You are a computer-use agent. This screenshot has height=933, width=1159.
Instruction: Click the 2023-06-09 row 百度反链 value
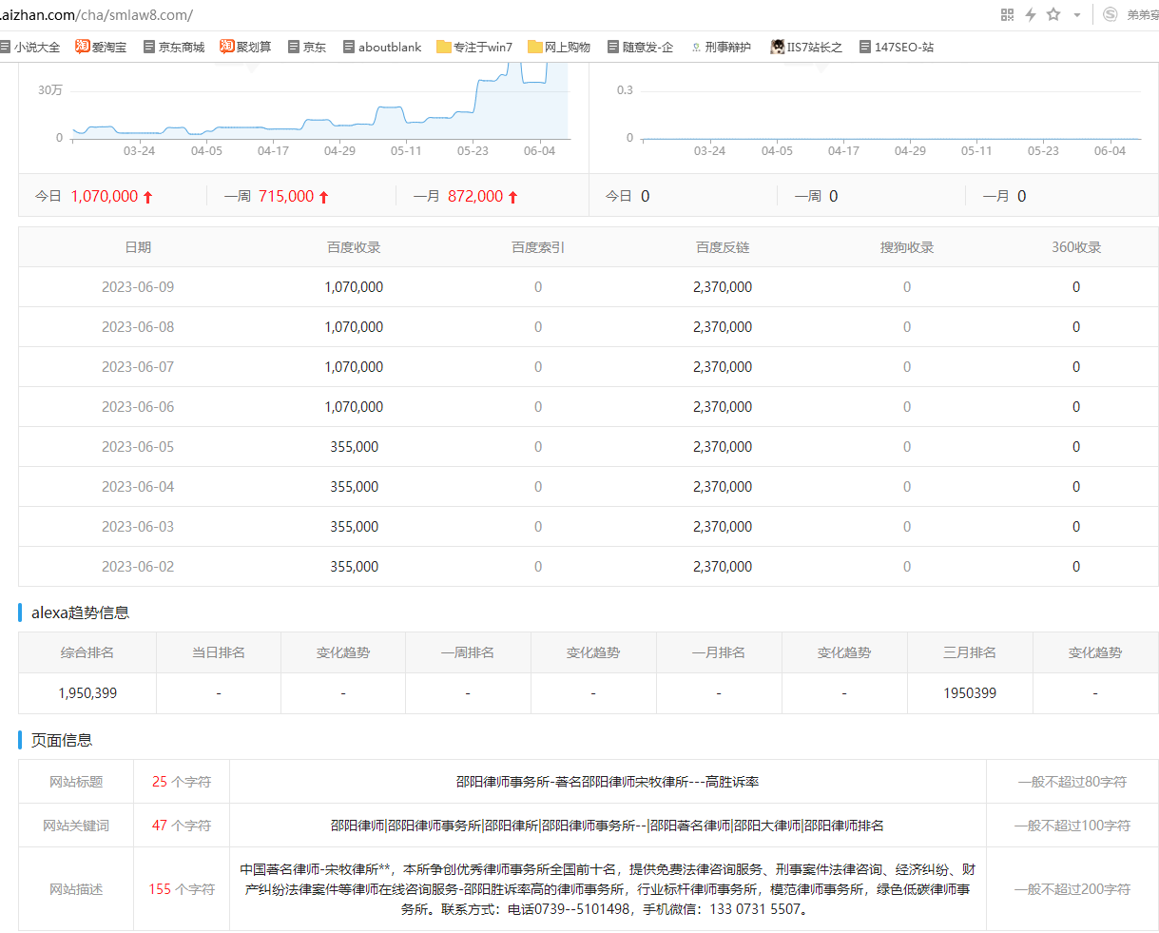click(723, 287)
